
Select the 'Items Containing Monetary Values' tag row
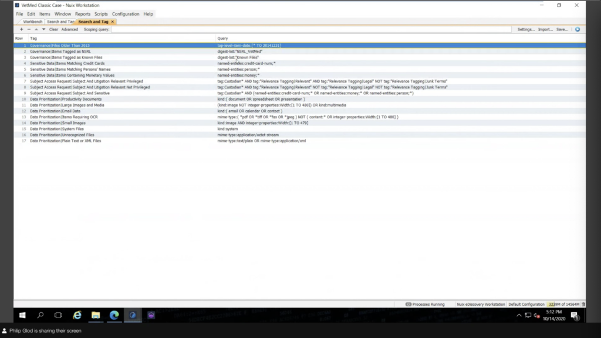pyautogui.click(x=300, y=76)
